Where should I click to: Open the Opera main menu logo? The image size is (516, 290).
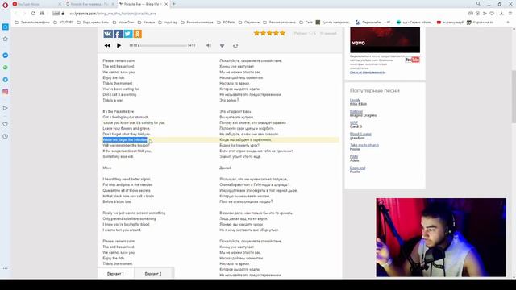[6, 5]
